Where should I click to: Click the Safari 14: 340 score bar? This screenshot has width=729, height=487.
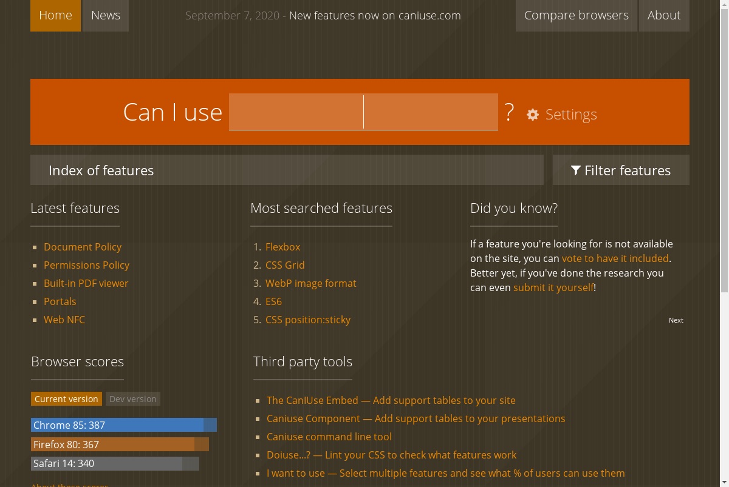pyautogui.click(x=115, y=463)
